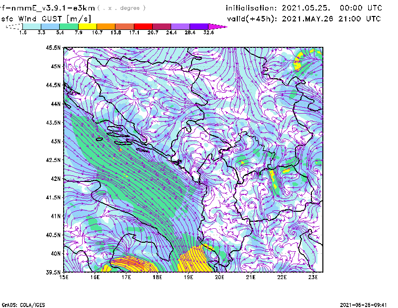This screenshot has width=398, height=308.
Task: Click the grey '( . x . degree )' text
Action: [121, 8]
